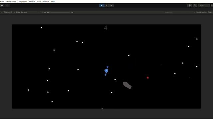
Task: Click the undo account icon beside the cloud
Action: pos(7,5)
